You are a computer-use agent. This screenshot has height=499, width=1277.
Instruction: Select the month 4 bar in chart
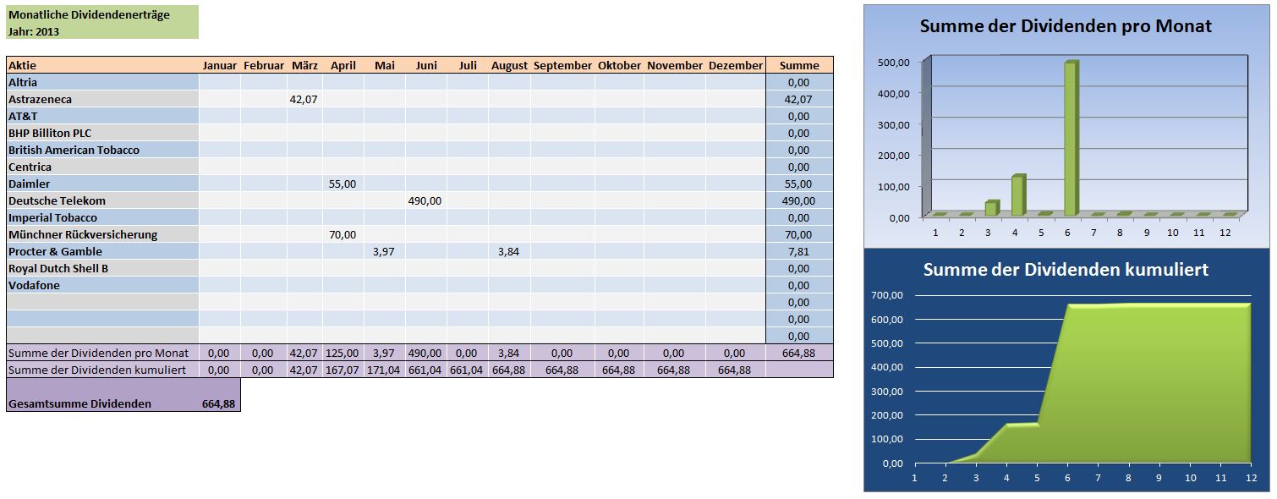1018,195
